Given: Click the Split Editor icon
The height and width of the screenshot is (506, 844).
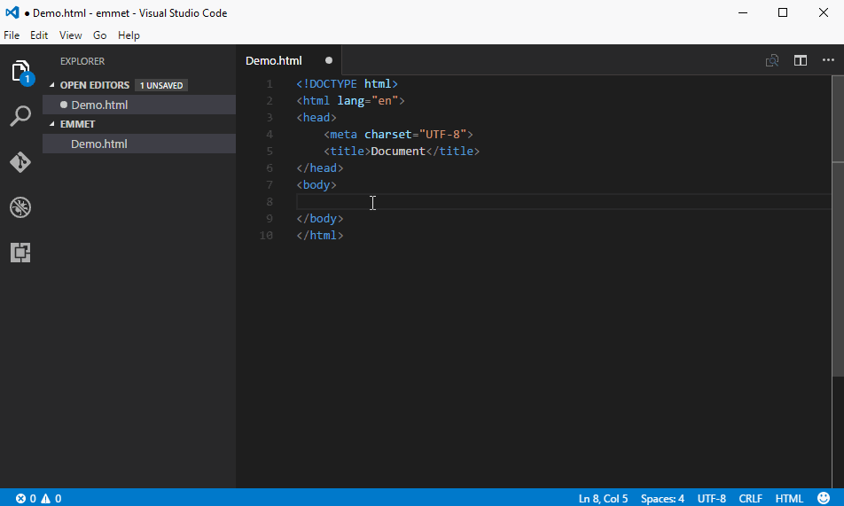Looking at the screenshot, I should click(801, 60).
